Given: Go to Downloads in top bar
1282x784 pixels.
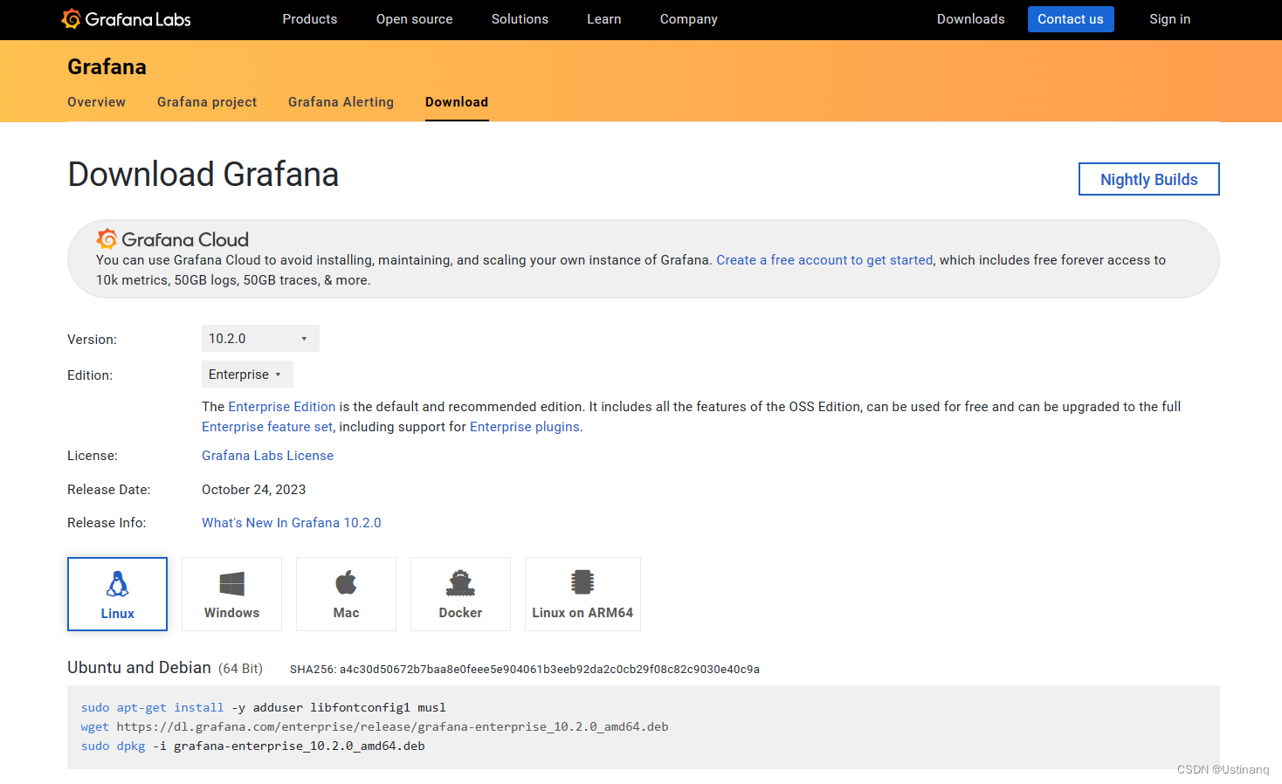Looking at the screenshot, I should pyautogui.click(x=971, y=19).
